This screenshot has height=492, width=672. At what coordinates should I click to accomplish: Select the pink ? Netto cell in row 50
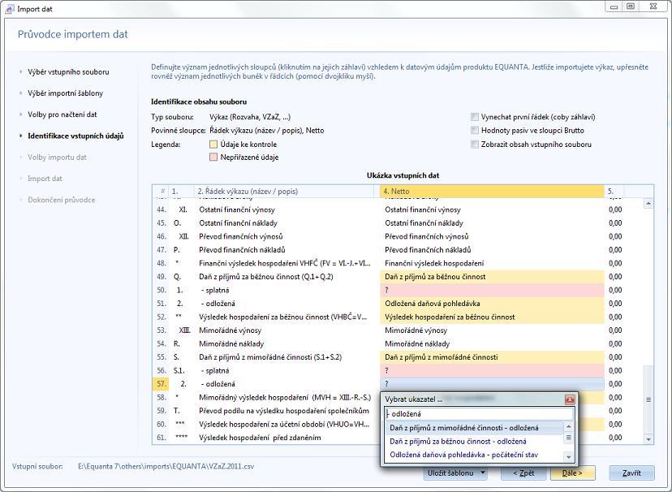tap(492, 290)
